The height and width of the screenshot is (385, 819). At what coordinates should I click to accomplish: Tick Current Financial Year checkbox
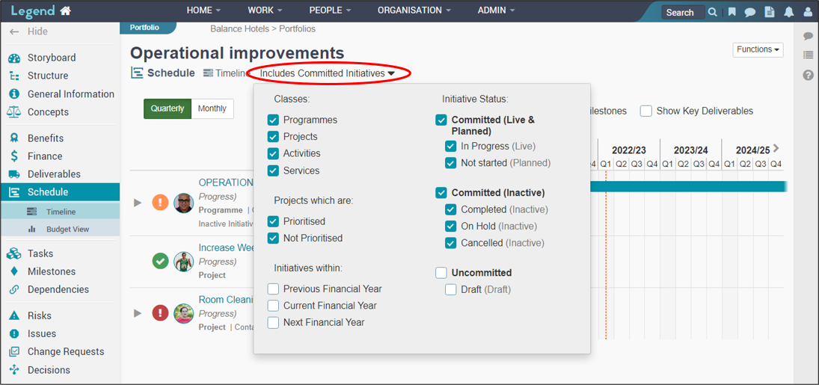[273, 306]
